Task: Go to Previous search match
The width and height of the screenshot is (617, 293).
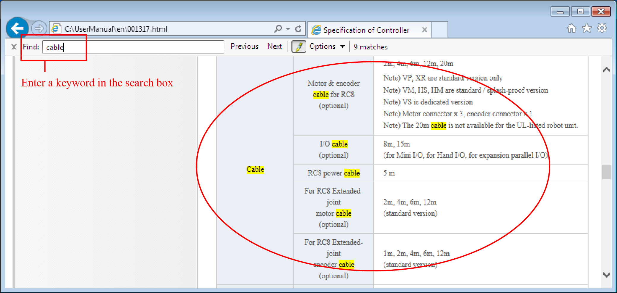Action: (x=244, y=46)
